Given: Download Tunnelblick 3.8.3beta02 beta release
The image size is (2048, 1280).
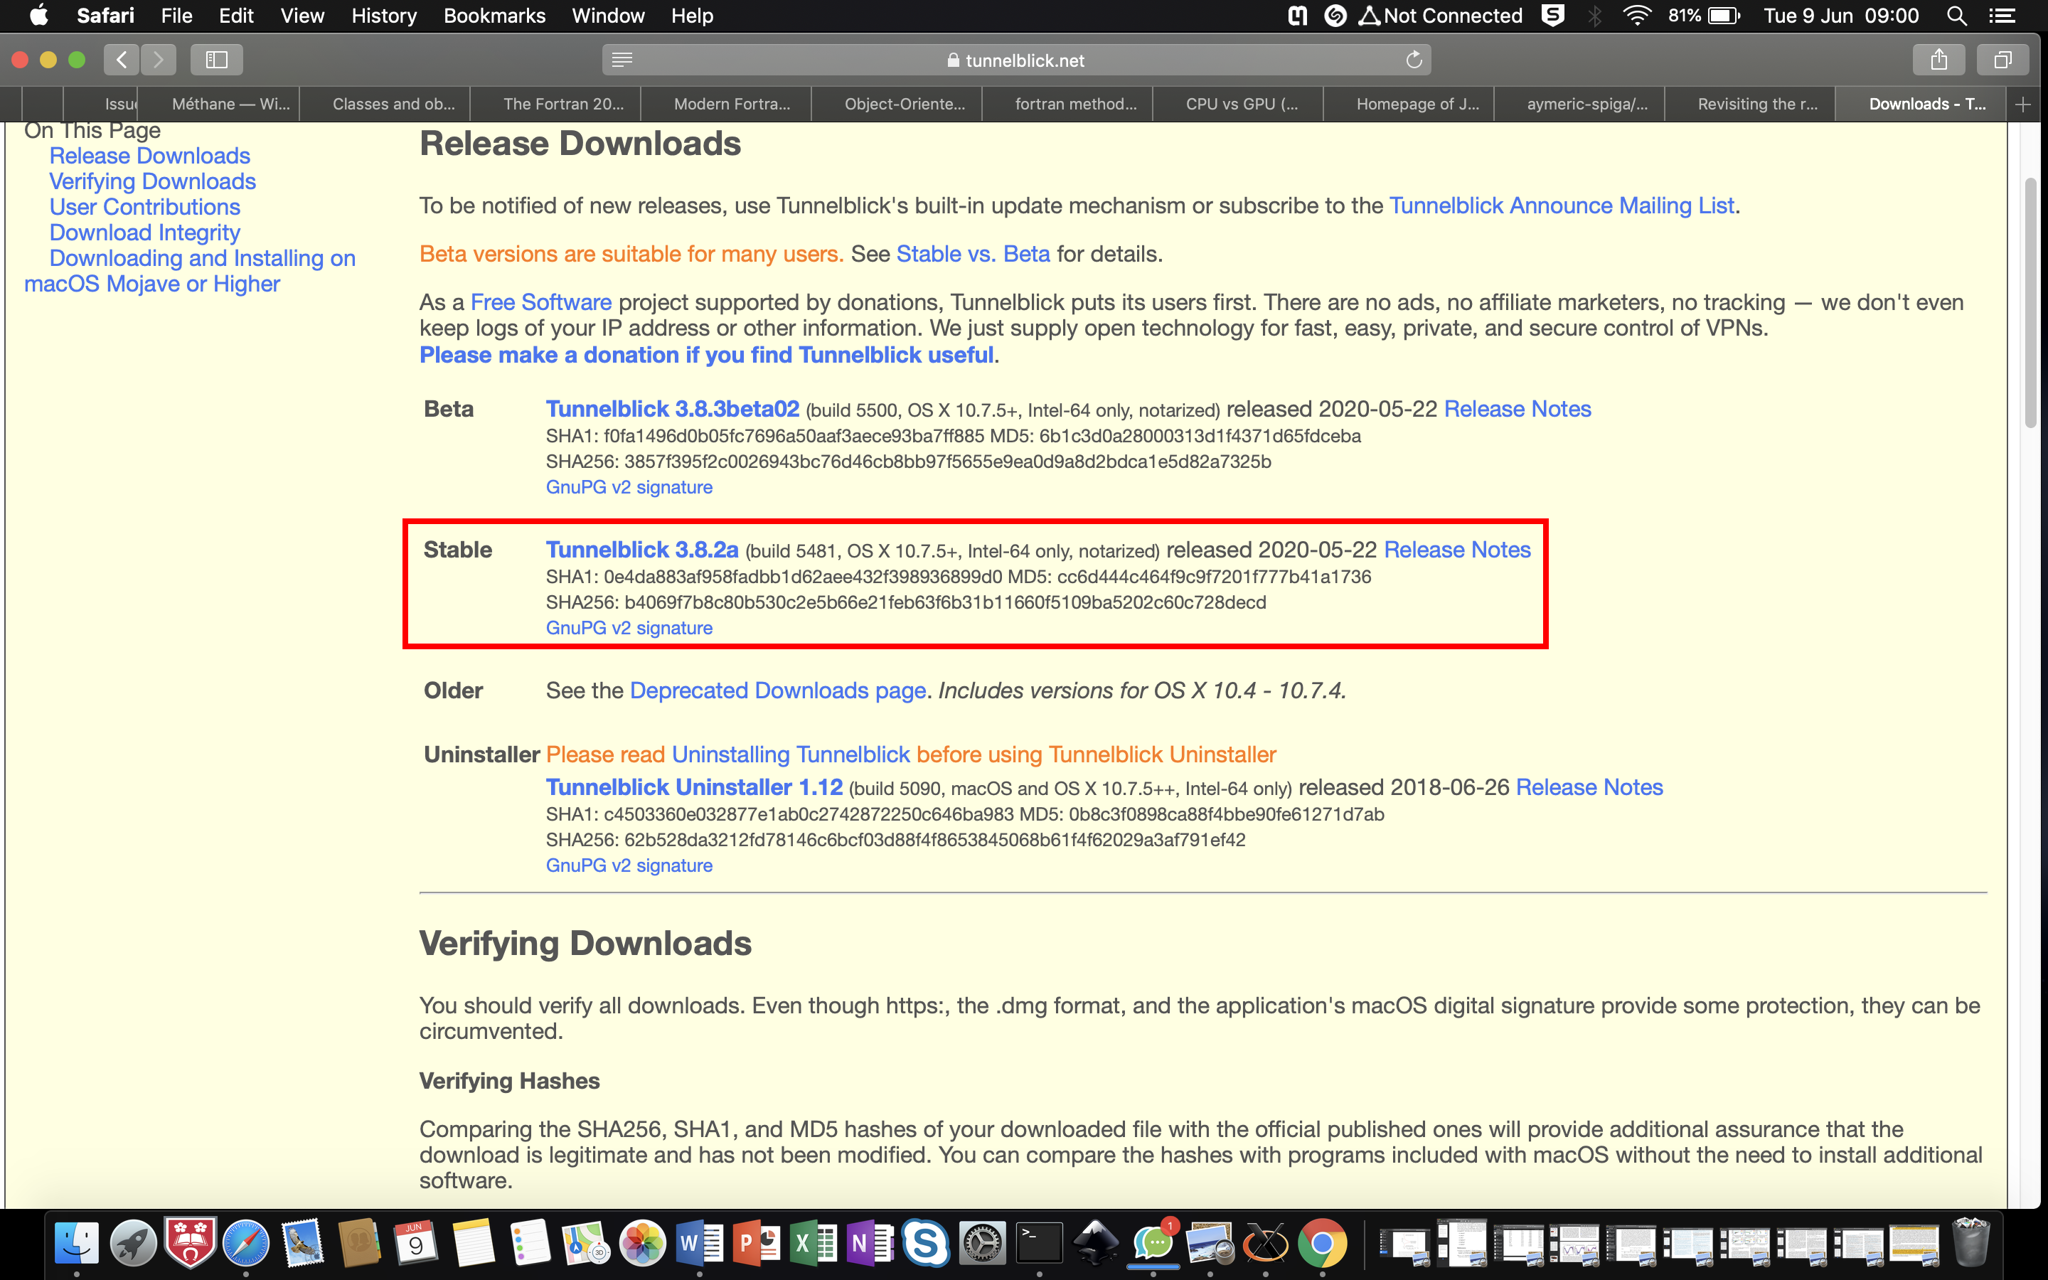Looking at the screenshot, I should tap(672, 409).
